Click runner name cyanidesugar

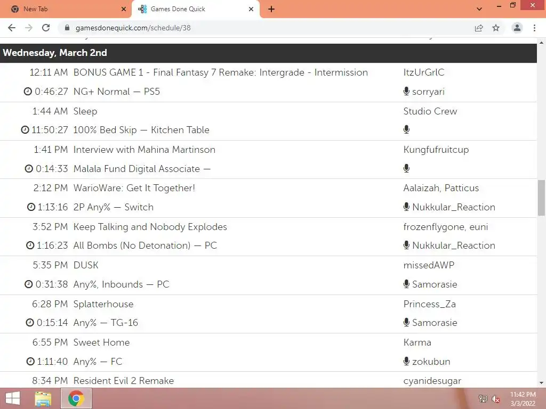click(x=432, y=381)
